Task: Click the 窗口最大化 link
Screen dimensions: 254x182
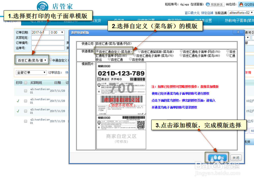Action: pyautogui.click(x=192, y=13)
